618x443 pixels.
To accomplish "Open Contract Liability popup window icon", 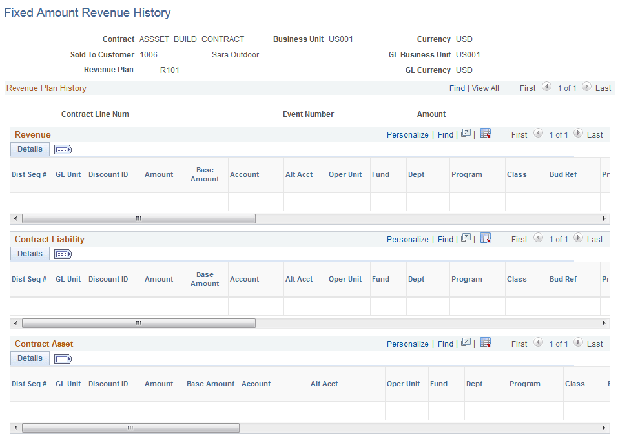I will tap(466, 239).
